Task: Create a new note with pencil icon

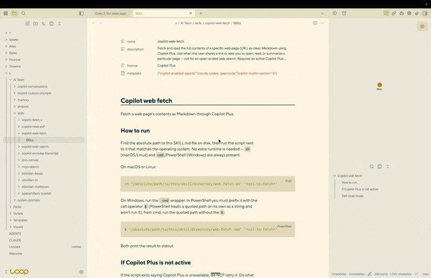Action: (x=28, y=24)
